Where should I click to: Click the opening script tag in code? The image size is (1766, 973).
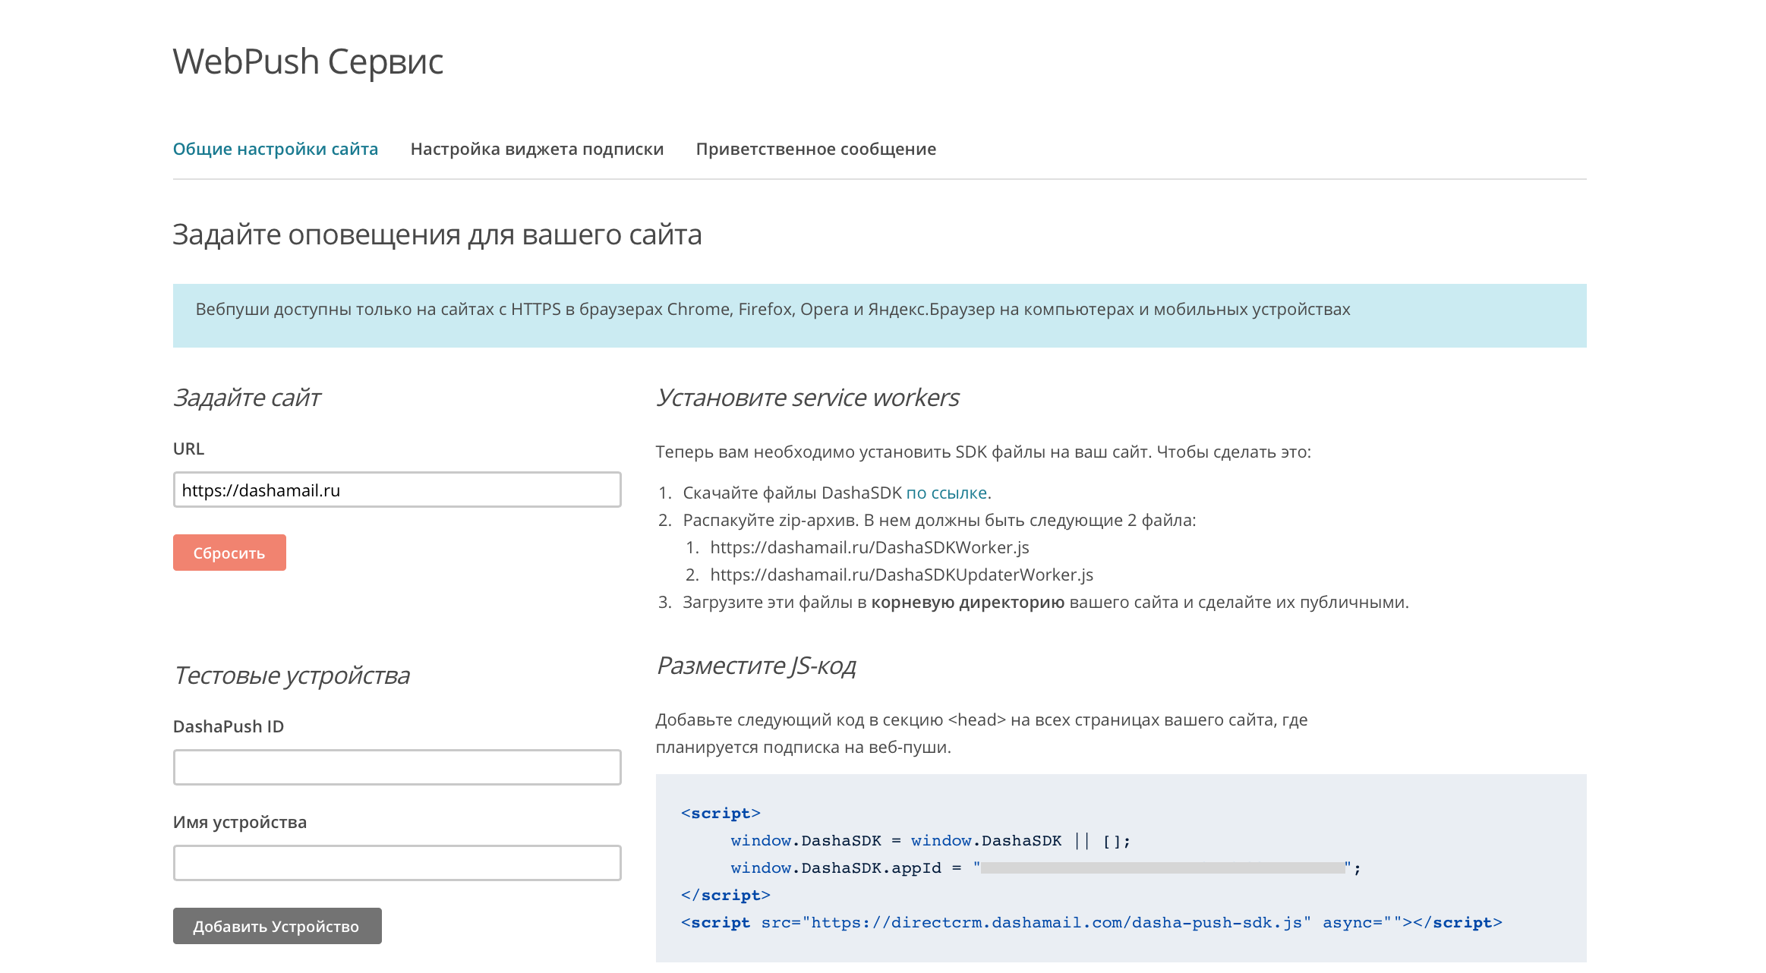tap(721, 813)
